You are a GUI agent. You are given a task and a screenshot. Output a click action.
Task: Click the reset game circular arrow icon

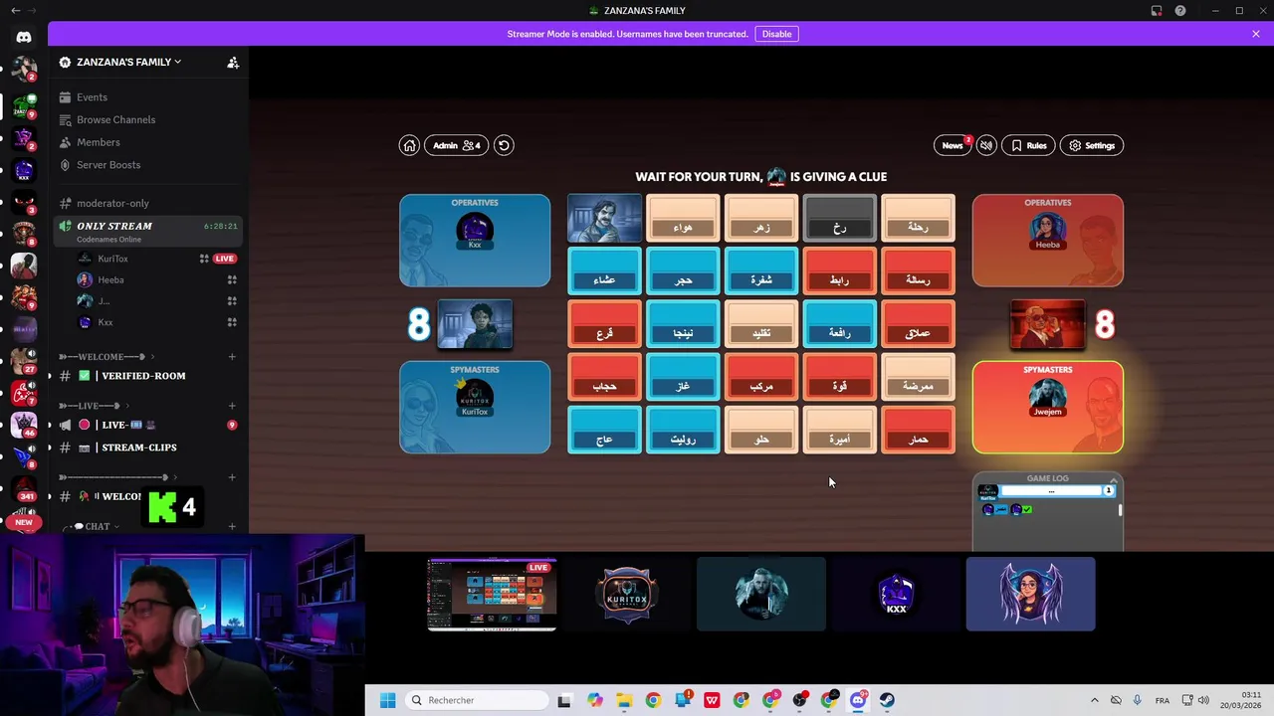tap(504, 145)
